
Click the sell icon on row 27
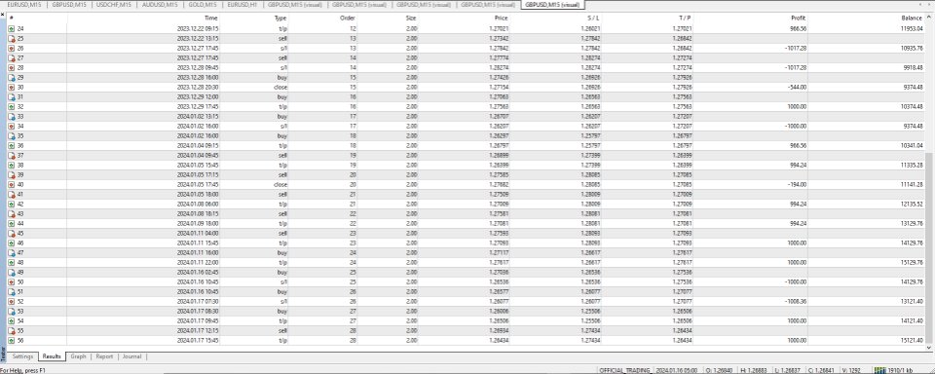pos(12,57)
